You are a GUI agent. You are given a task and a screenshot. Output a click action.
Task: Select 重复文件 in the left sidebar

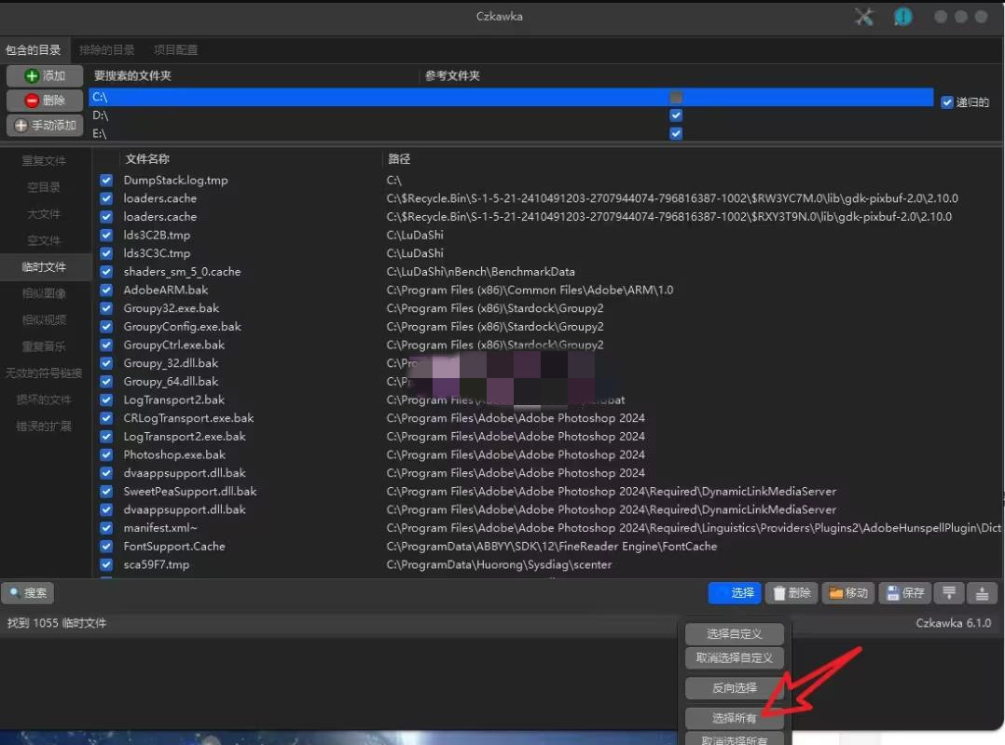pos(45,161)
